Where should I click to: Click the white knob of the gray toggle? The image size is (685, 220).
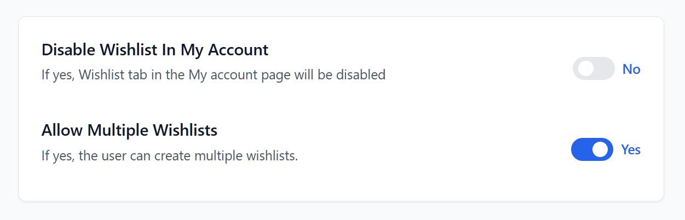[x=586, y=69]
